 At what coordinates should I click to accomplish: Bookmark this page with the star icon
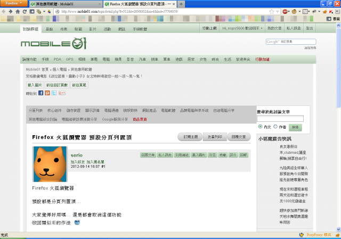(272, 12)
